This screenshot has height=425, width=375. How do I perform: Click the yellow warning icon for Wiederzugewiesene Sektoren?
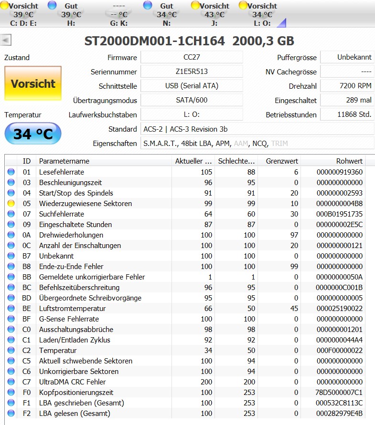(x=11, y=203)
